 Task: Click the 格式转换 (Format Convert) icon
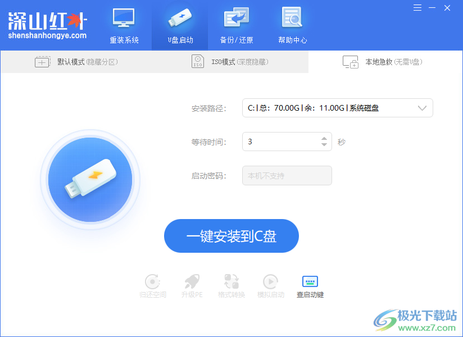click(231, 285)
